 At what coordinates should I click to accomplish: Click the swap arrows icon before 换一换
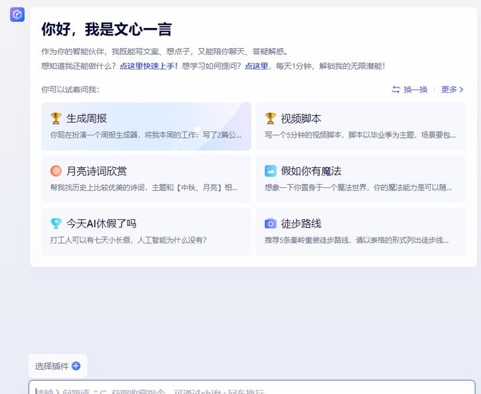396,90
